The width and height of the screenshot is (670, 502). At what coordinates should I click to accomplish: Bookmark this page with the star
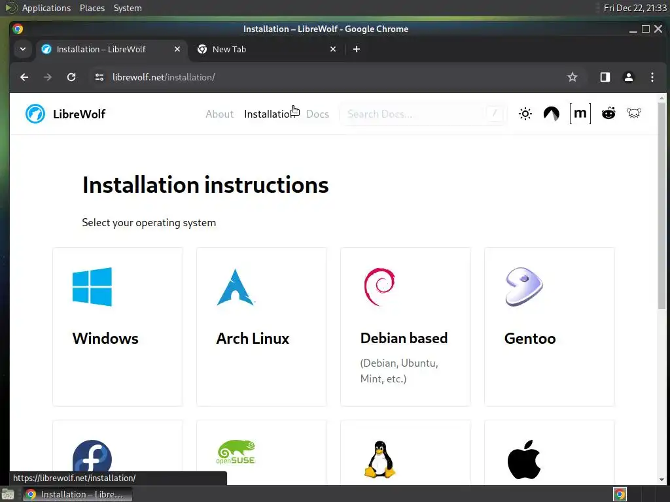tap(572, 77)
